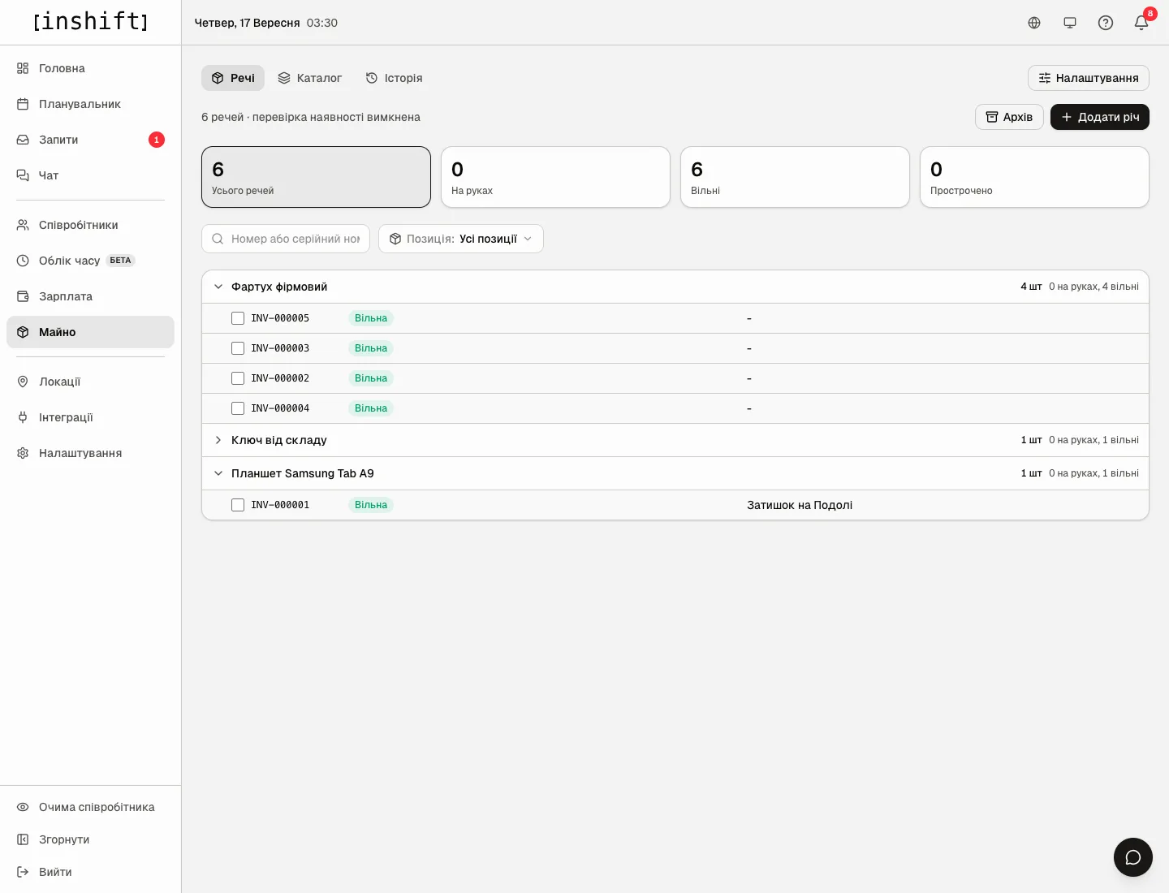Open notifications bell with badge 8
This screenshot has width=1169, height=893.
1141,23
